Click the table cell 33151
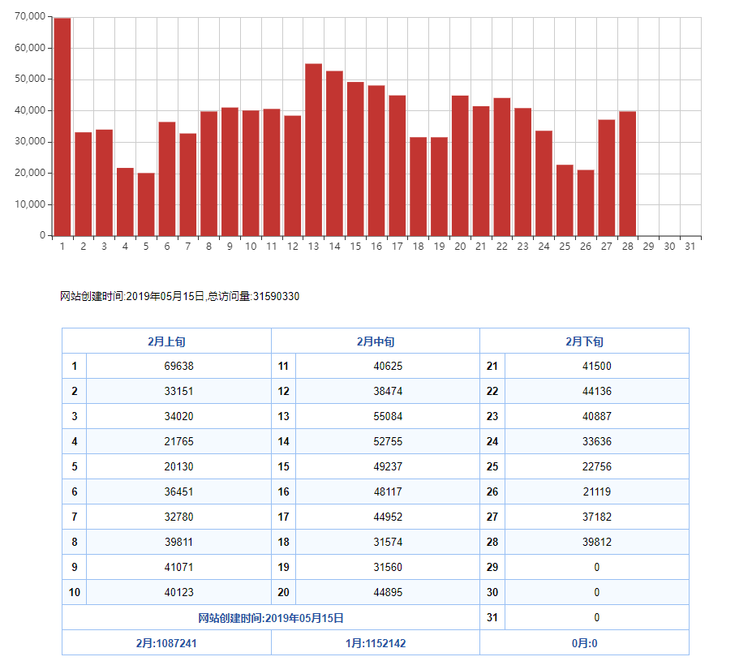Image resolution: width=752 pixels, height=661 pixels. 179,391
